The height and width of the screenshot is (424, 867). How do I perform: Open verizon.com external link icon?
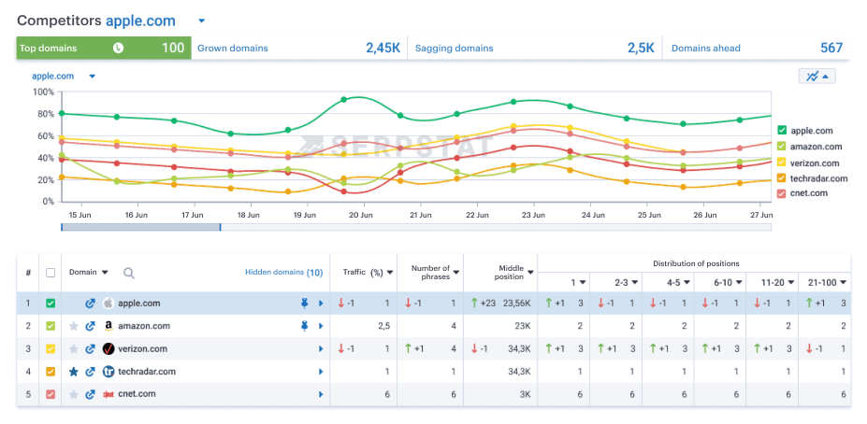click(x=90, y=349)
